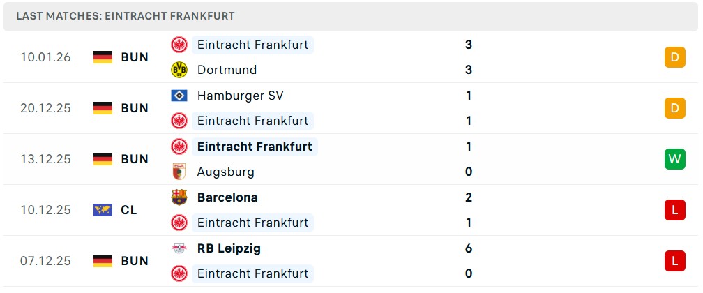Click the red loss badge for Barcelona match

point(675,210)
